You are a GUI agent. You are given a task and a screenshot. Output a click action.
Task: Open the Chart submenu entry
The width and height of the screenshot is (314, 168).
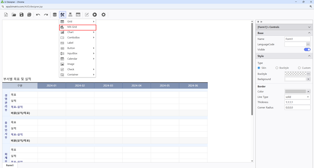(78, 32)
